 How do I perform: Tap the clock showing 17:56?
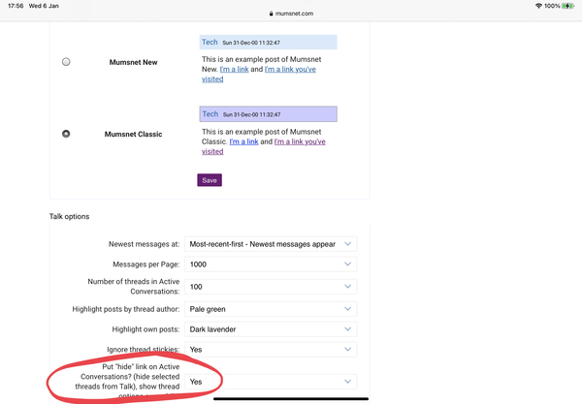pos(16,6)
